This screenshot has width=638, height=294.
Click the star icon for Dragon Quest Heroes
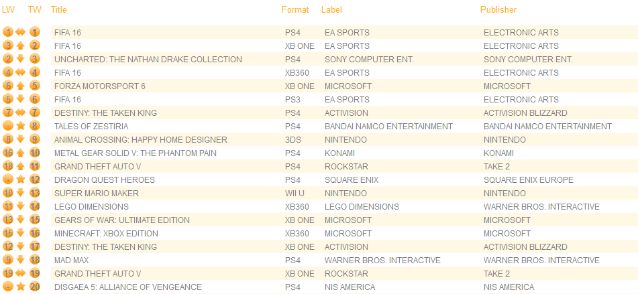[21, 180]
